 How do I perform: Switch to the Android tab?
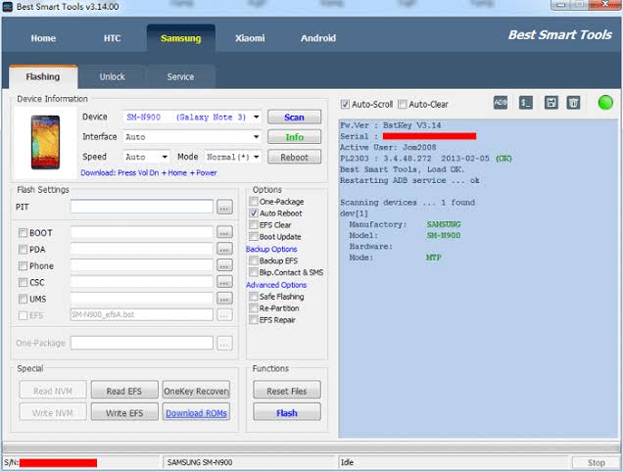click(x=318, y=38)
